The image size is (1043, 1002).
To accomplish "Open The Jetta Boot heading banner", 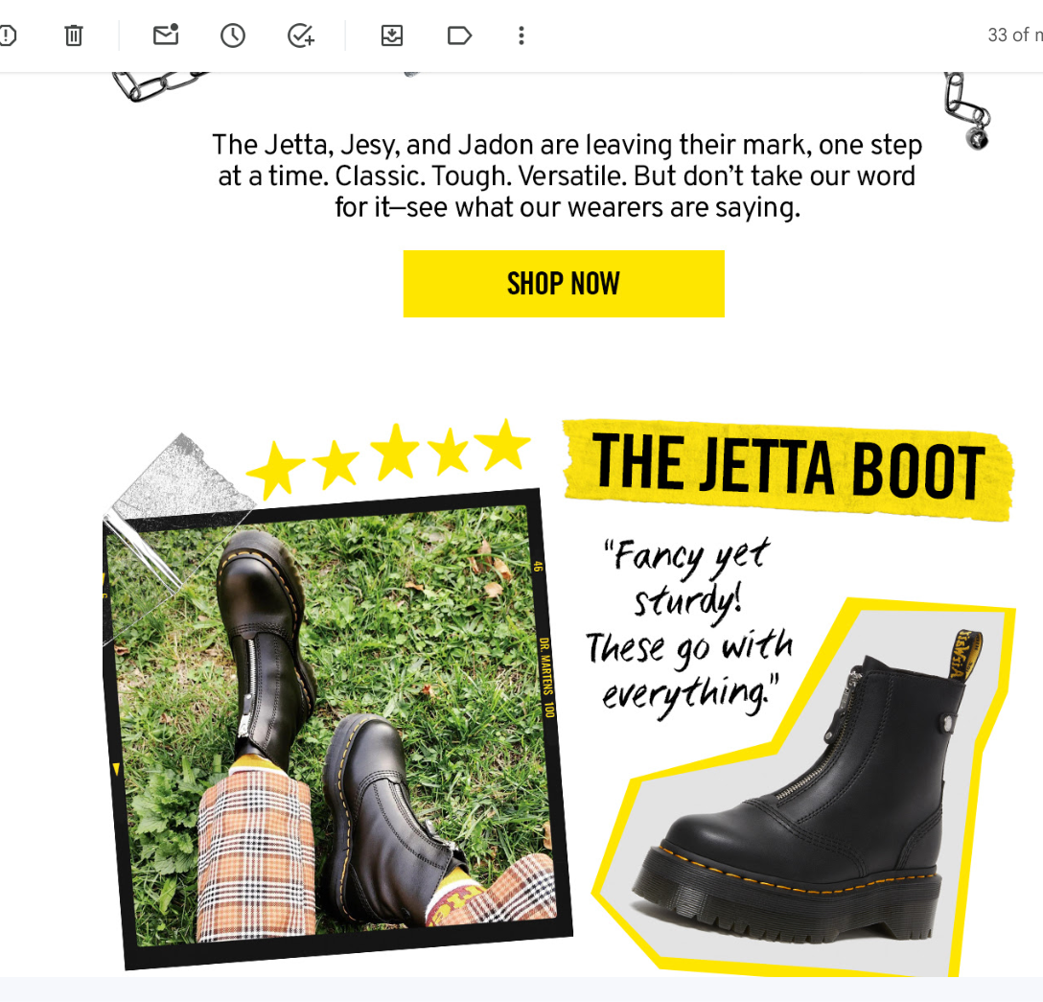I will click(788, 468).
